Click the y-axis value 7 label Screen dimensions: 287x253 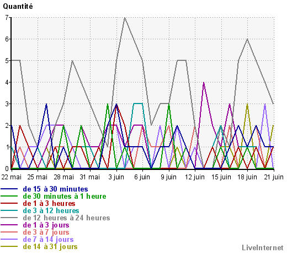(x=7, y=18)
